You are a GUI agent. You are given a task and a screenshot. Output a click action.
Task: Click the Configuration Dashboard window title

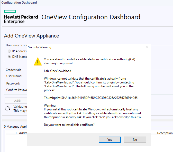(x=19, y=2)
